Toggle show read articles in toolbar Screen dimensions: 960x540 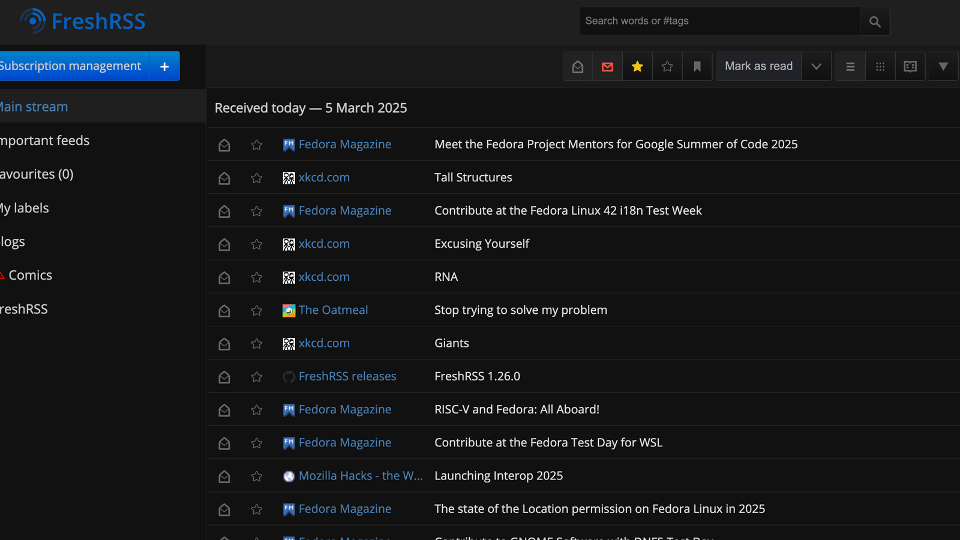click(578, 67)
